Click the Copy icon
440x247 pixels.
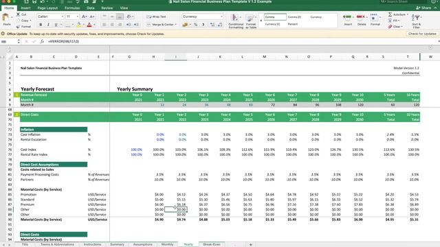tap(19, 21)
